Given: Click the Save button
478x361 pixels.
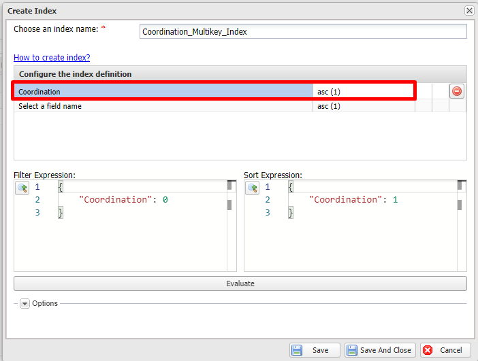Looking at the screenshot, I should pos(314,350).
